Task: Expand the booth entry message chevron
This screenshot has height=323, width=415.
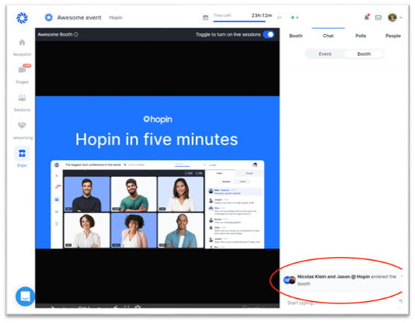Action: [x=401, y=276]
